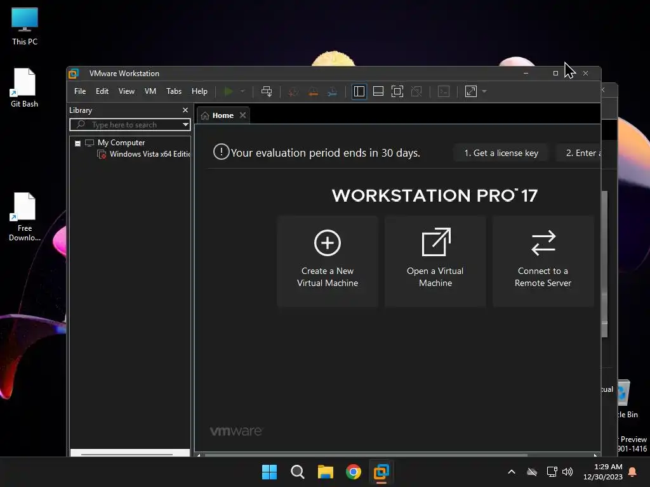Screen dimensions: 650x487
Task: Open the power options dropdown arrow
Action: point(242,91)
